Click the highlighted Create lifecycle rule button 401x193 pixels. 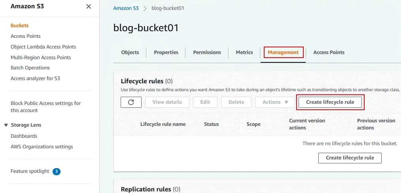pyautogui.click(x=330, y=102)
